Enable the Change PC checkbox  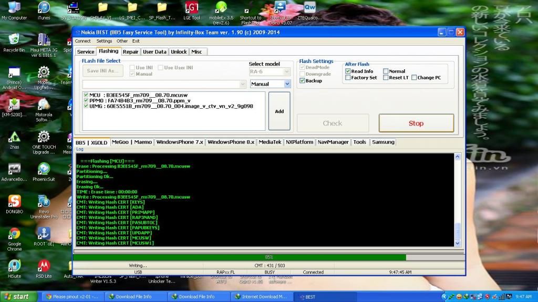click(414, 78)
